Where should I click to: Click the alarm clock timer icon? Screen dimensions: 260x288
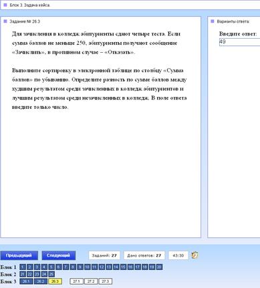194,255
